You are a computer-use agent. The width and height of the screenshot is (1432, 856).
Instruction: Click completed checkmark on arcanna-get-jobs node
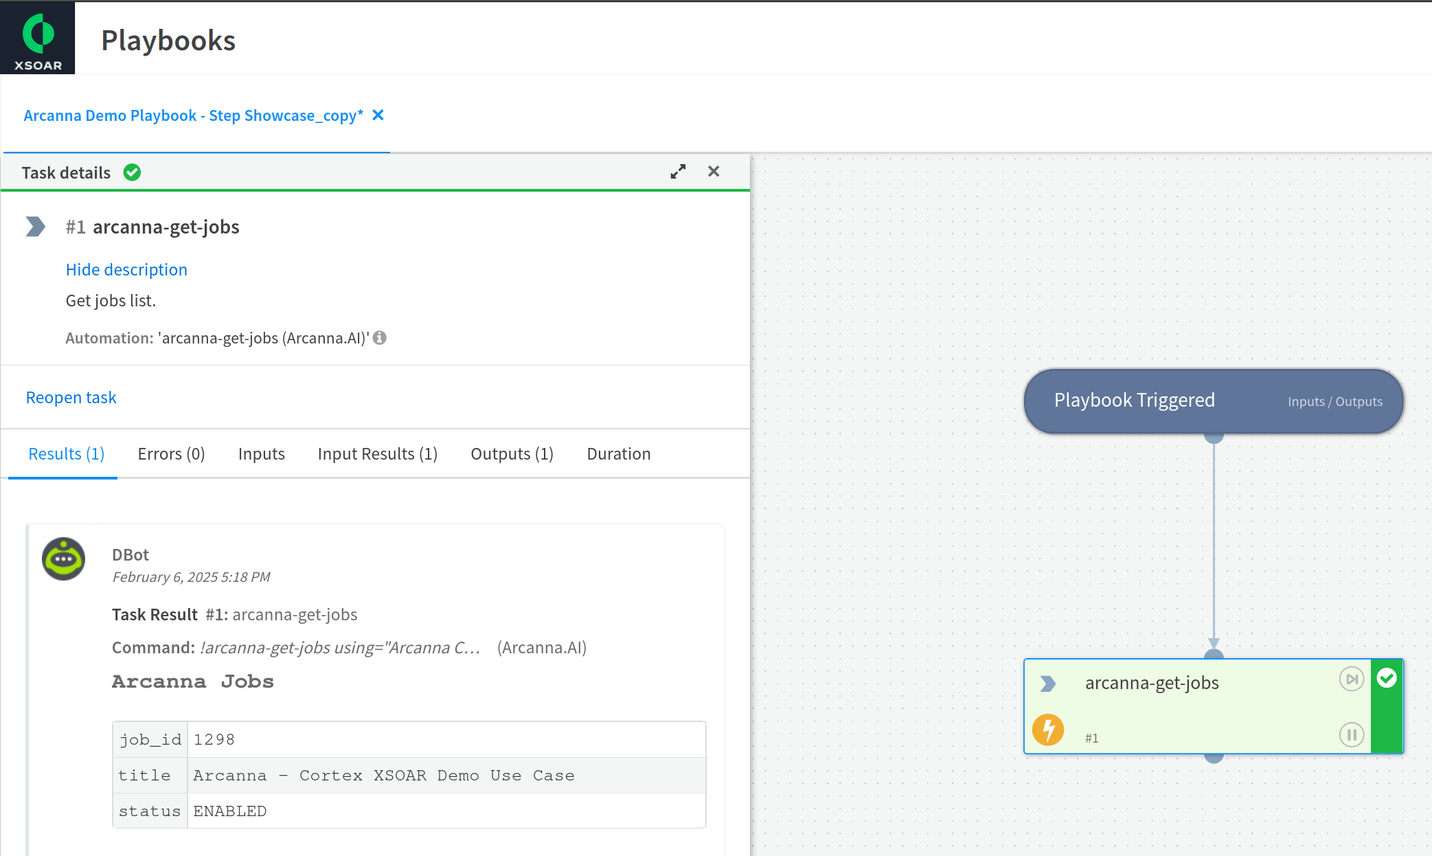pyautogui.click(x=1387, y=678)
